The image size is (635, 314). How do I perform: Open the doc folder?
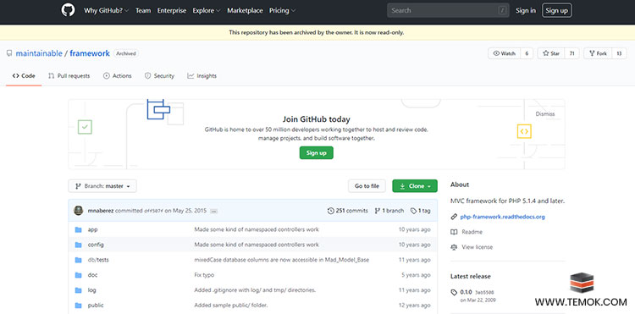coord(93,275)
